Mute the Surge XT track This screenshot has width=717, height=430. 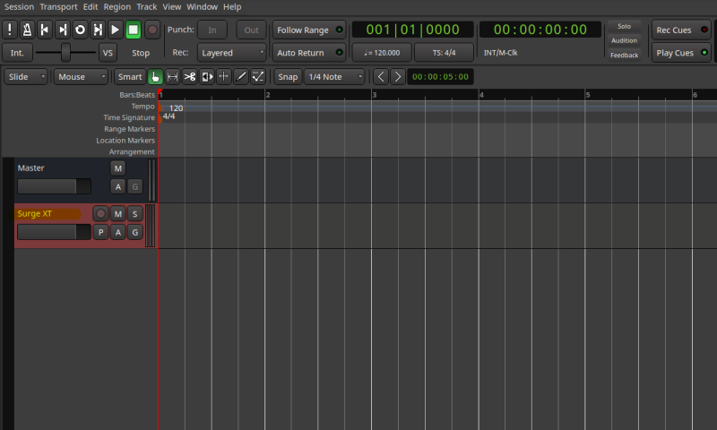(118, 213)
